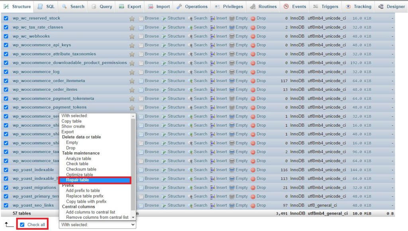
Task: Click Drop icon for wp_wc_reserved_stock
Action: [x=253, y=18]
